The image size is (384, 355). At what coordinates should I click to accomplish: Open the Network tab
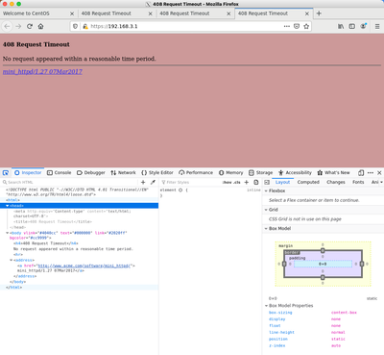coord(123,173)
